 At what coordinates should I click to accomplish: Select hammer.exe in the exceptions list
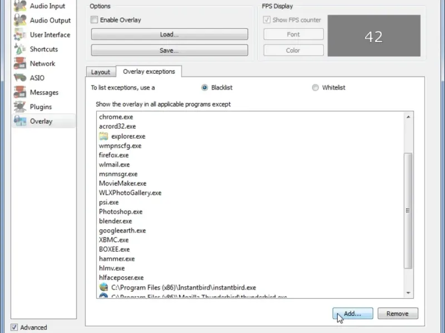pos(117,259)
